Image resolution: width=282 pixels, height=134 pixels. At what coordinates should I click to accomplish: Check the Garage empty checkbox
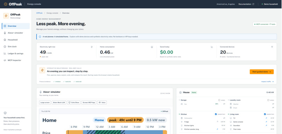point(219,100)
